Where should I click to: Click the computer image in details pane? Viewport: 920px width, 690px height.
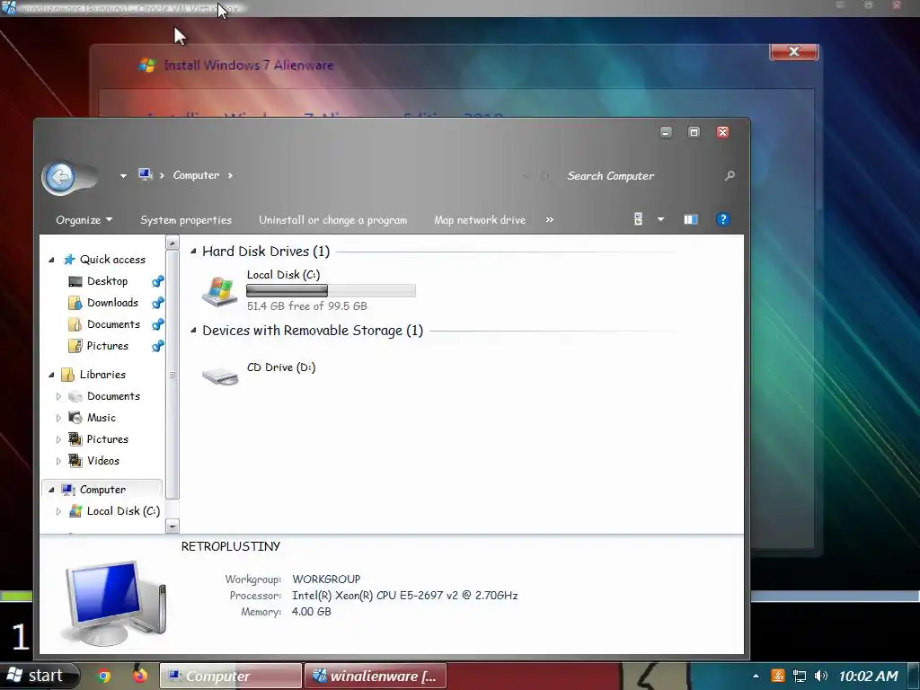pyautogui.click(x=116, y=602)
